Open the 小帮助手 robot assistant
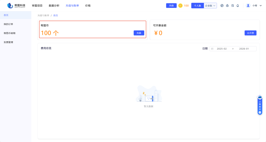 [260, 105]
